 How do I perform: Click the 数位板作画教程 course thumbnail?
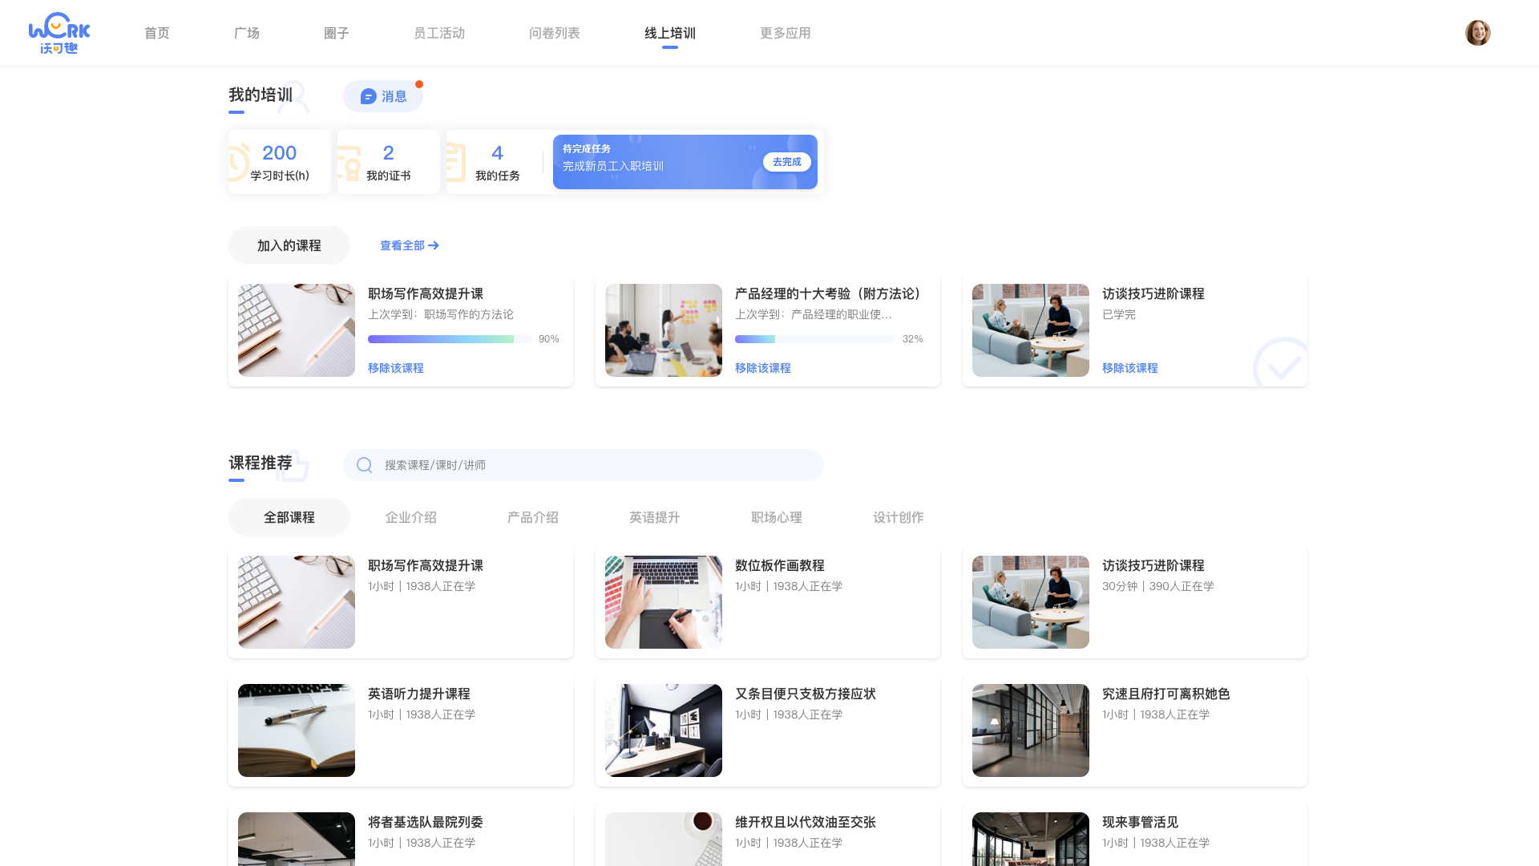[x=663, y=601]
